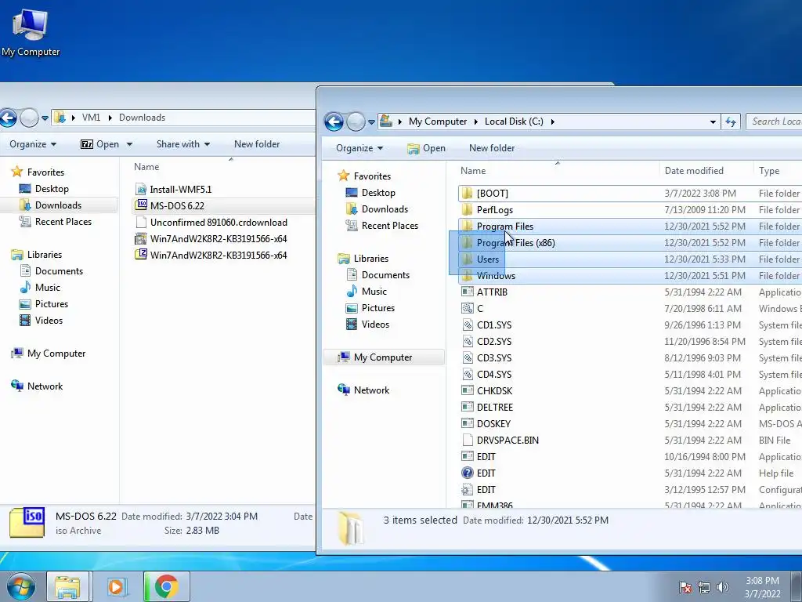Expand Open dropdown arrow in Downloads window
The width and height of the screenshot is (802, 602).
pos(129,144)
